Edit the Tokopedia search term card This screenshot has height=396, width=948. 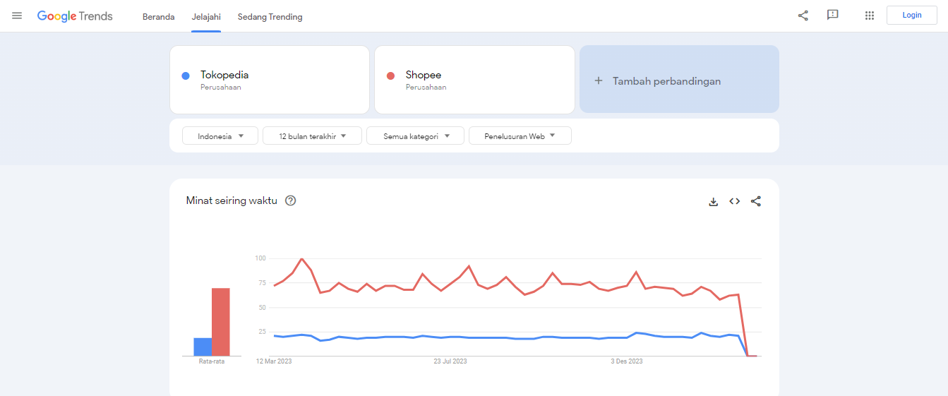pos(270,80)
